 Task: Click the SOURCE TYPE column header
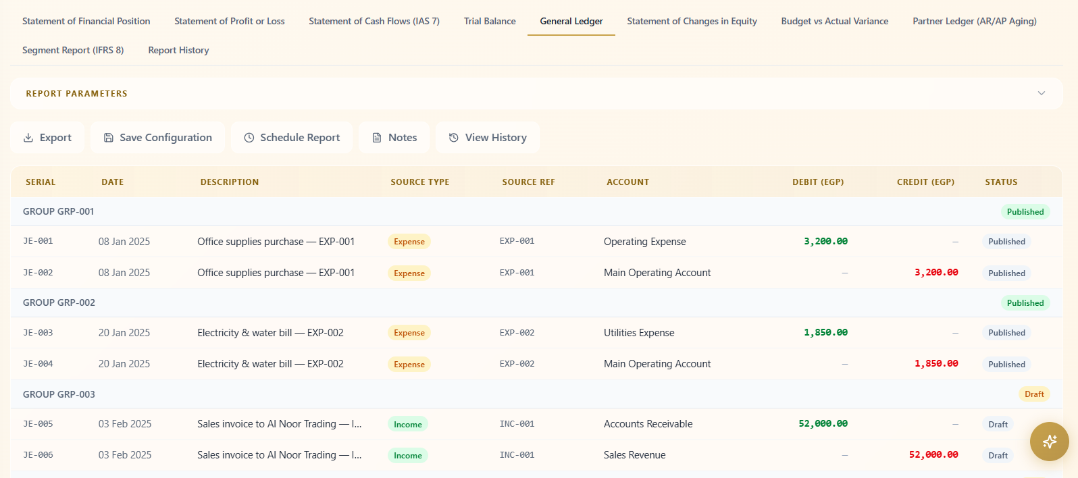[x=419, y=182]
